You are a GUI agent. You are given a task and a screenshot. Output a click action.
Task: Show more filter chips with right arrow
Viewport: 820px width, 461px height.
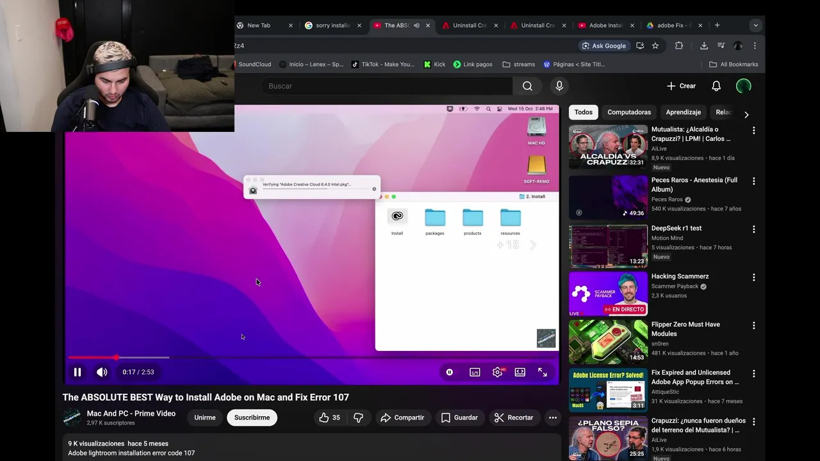pos(746,114)
